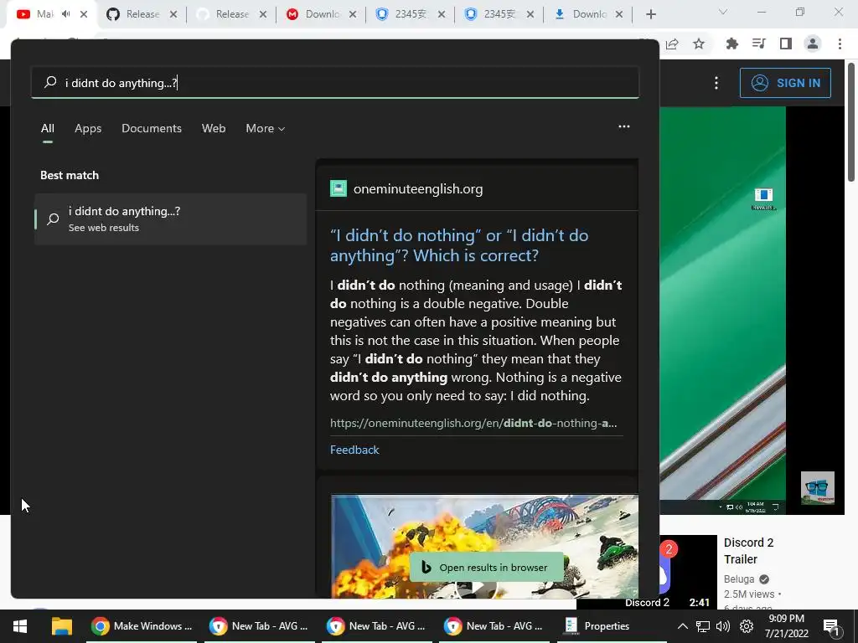The image size is (858, 643).
Task: Switch to the MEGA Download tab
Action: click(x=322, y=14)
